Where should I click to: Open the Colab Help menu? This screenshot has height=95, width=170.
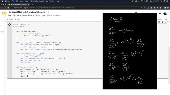click(44, 15)
